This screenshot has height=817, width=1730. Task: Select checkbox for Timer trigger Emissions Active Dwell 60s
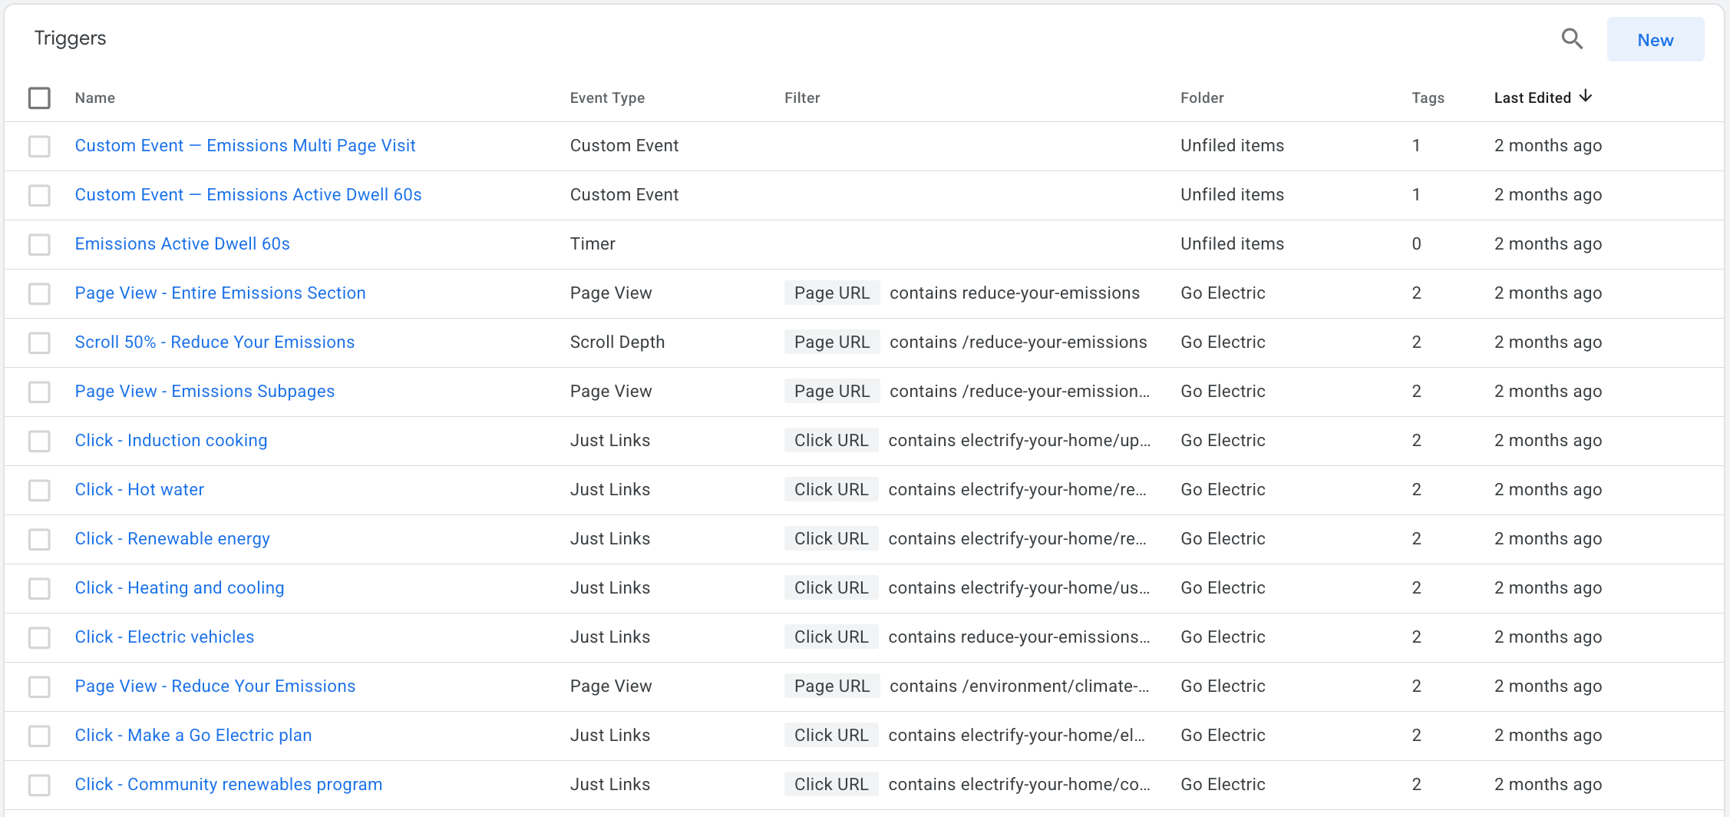(39, 244)
